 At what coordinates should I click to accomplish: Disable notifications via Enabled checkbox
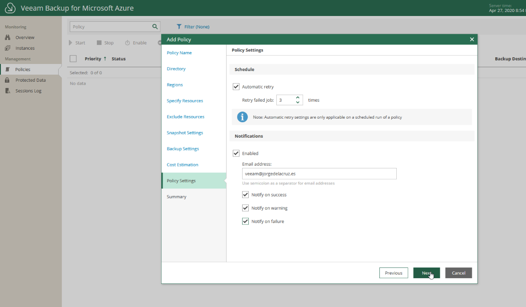(x=236, y=153)
